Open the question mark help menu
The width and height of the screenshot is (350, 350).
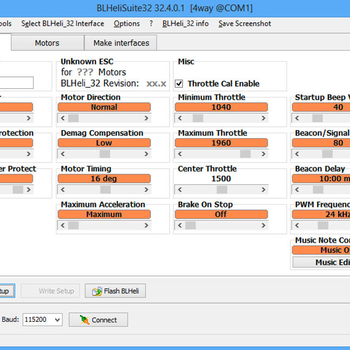[151, 23]
